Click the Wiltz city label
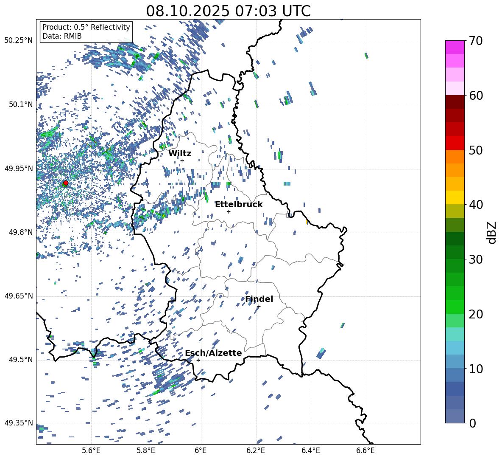 click(x=180, y=154)
